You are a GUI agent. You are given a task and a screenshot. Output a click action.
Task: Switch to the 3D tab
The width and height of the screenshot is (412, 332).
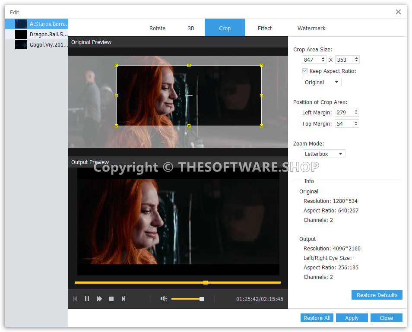pos(191,28)
